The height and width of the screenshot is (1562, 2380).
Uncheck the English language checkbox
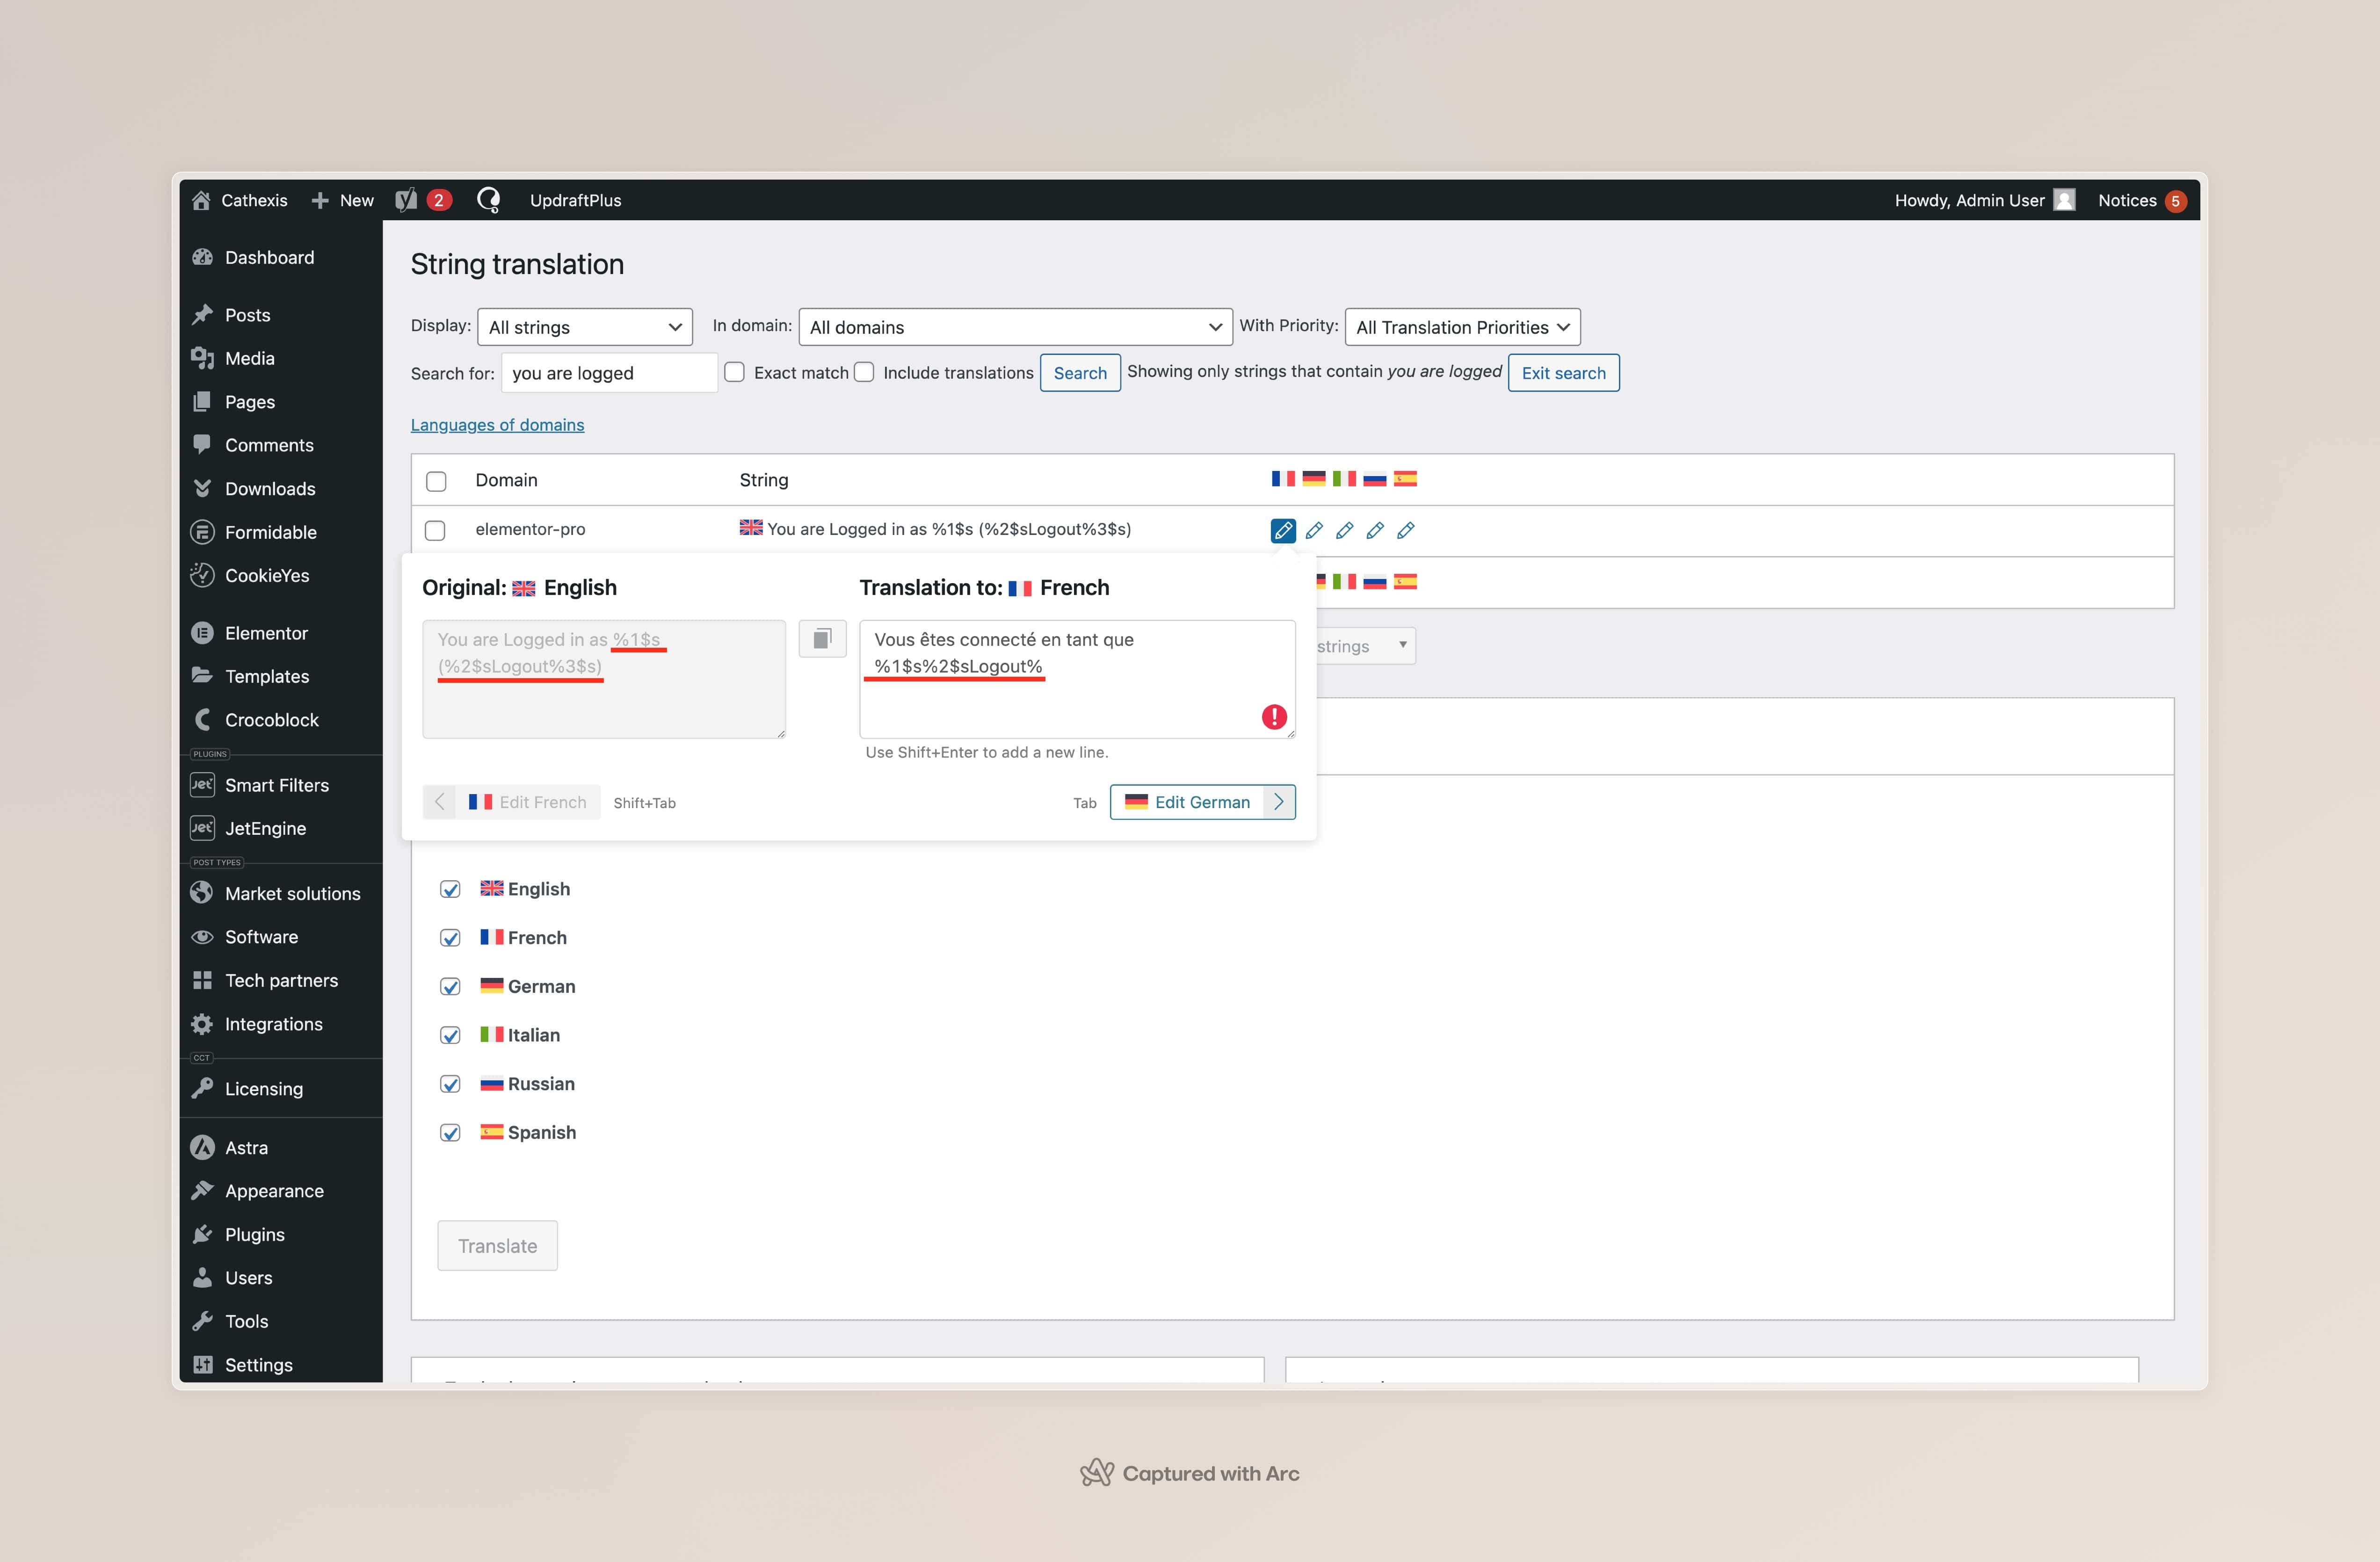coord(450,889)
